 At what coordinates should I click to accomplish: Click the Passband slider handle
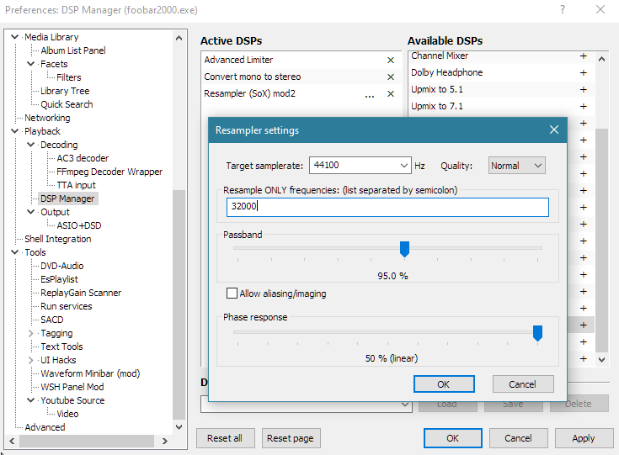click(x=404, y=248)
